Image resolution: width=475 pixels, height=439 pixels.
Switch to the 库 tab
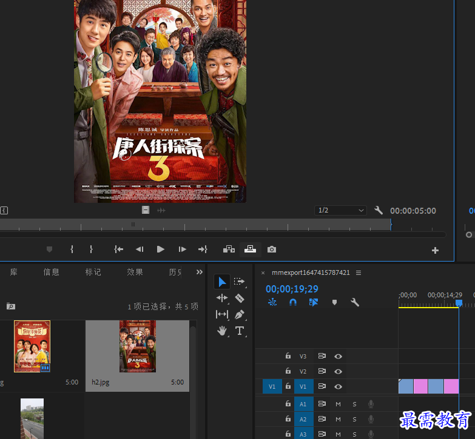13,272
